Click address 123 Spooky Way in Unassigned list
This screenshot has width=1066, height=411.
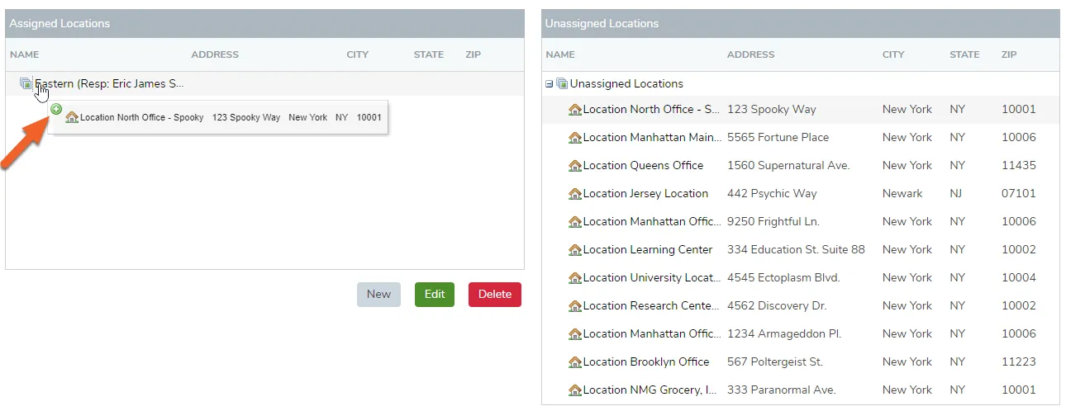772,110
